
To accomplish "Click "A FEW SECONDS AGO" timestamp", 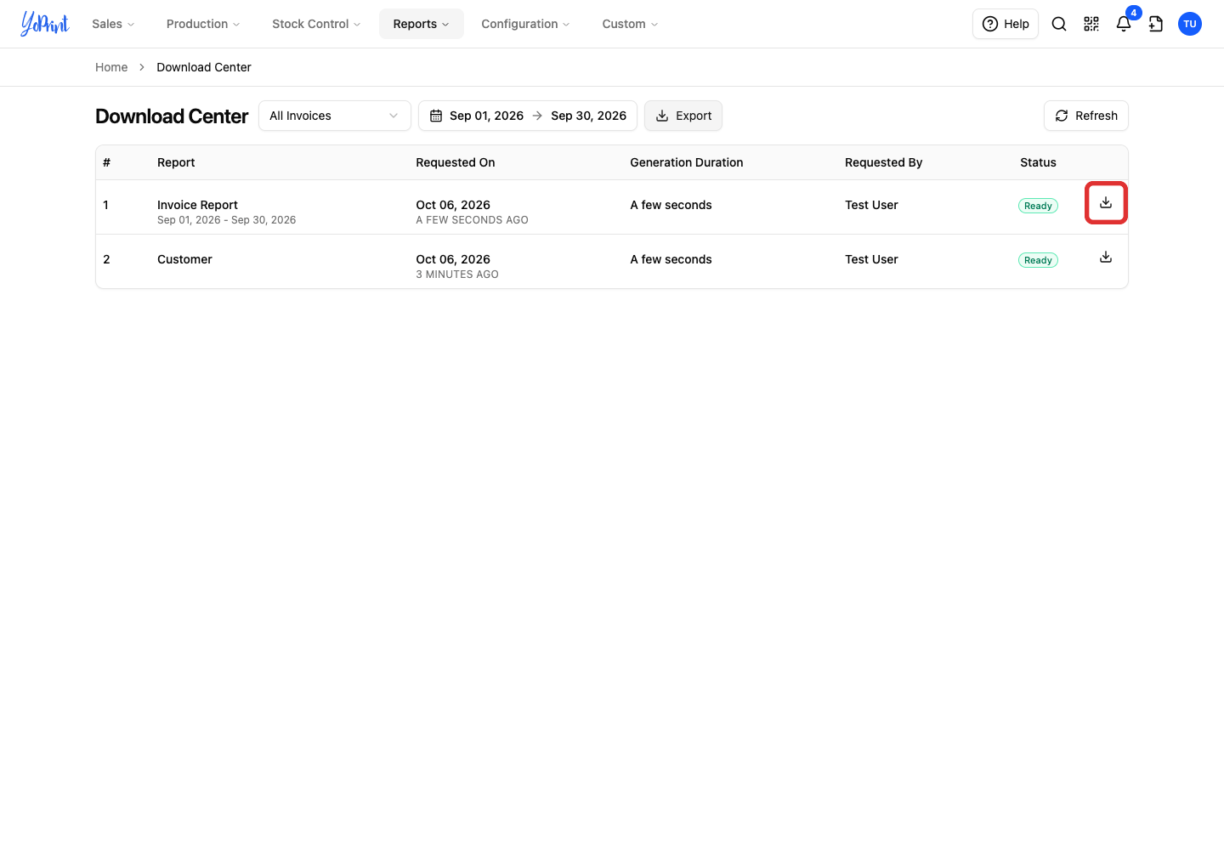I will [x=472, y=220].
